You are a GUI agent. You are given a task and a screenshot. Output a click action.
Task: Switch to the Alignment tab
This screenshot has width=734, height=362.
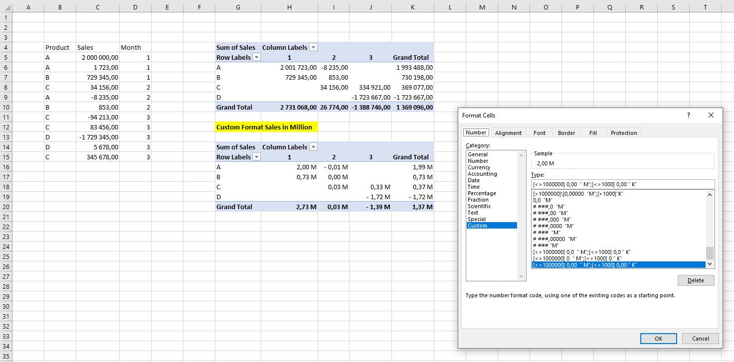pos(508,133)
